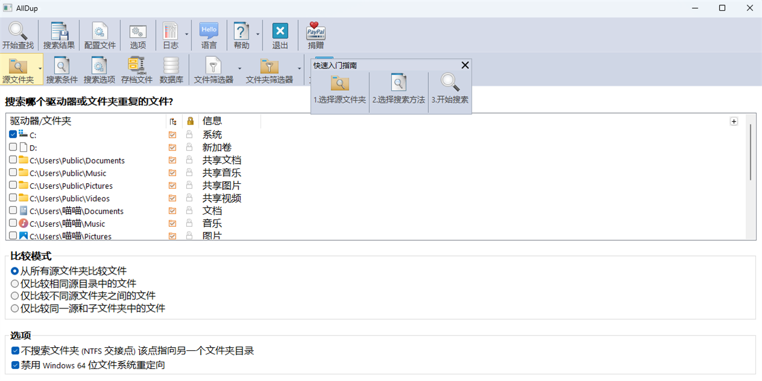Select 仅比较相同源目录中的文件 mode

15,283
